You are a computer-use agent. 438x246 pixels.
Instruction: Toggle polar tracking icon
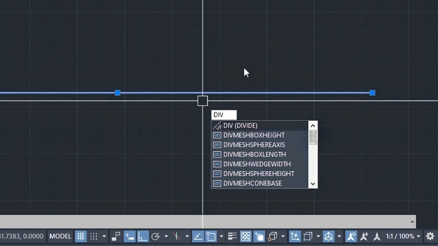pyautogui.click(x=155, y=237)
